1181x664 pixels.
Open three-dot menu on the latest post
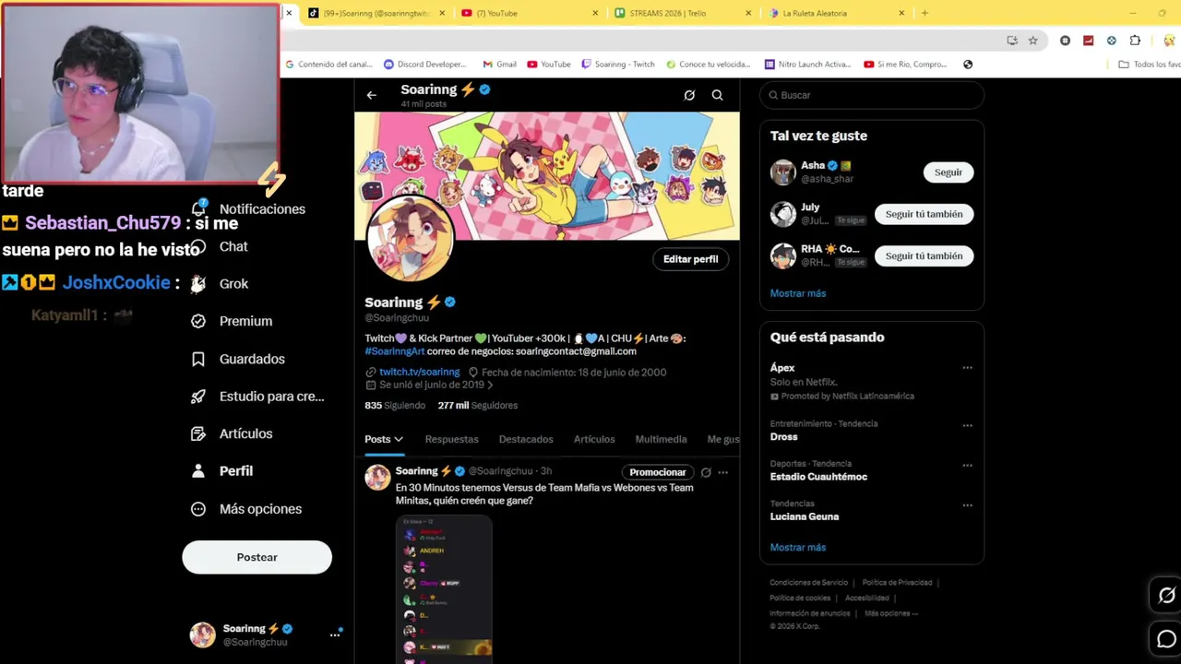pos(722,472)
